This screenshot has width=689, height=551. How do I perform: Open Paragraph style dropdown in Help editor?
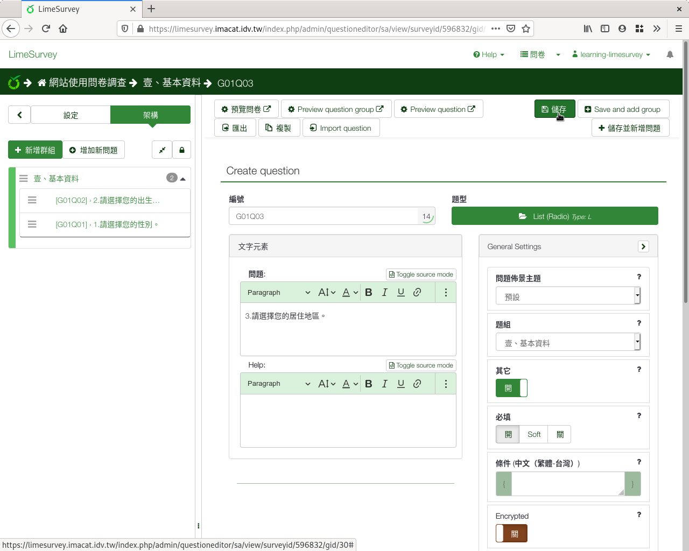(279, 384)
